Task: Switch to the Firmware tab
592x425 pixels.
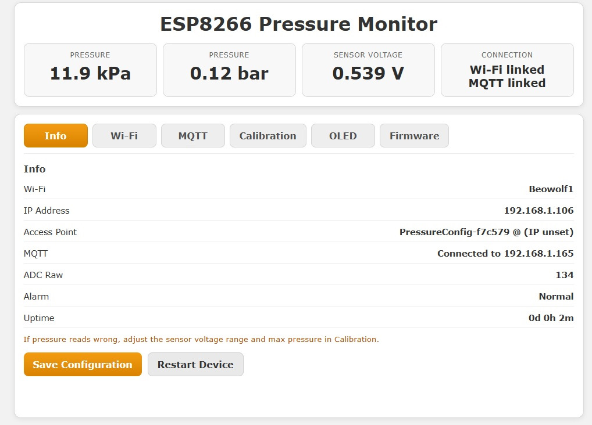Action: tap(414, 136)
